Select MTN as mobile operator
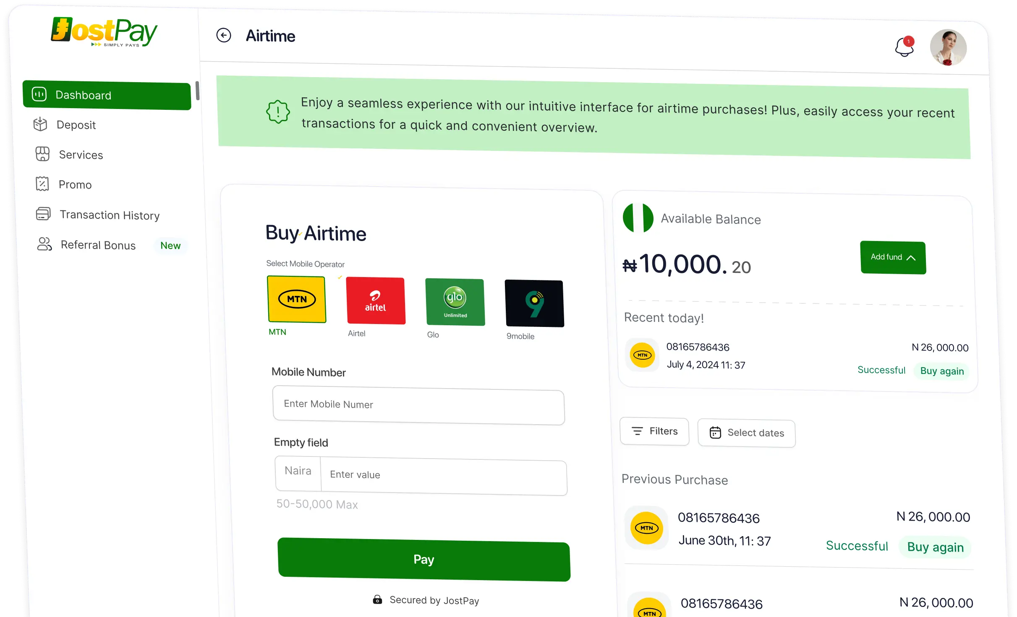Image resolution: width=1017 pixels, height=617 pixels. click(297, 299)
